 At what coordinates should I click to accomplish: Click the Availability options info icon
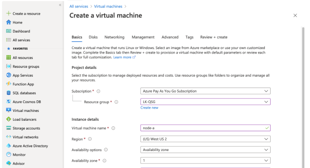pos(106,150)
